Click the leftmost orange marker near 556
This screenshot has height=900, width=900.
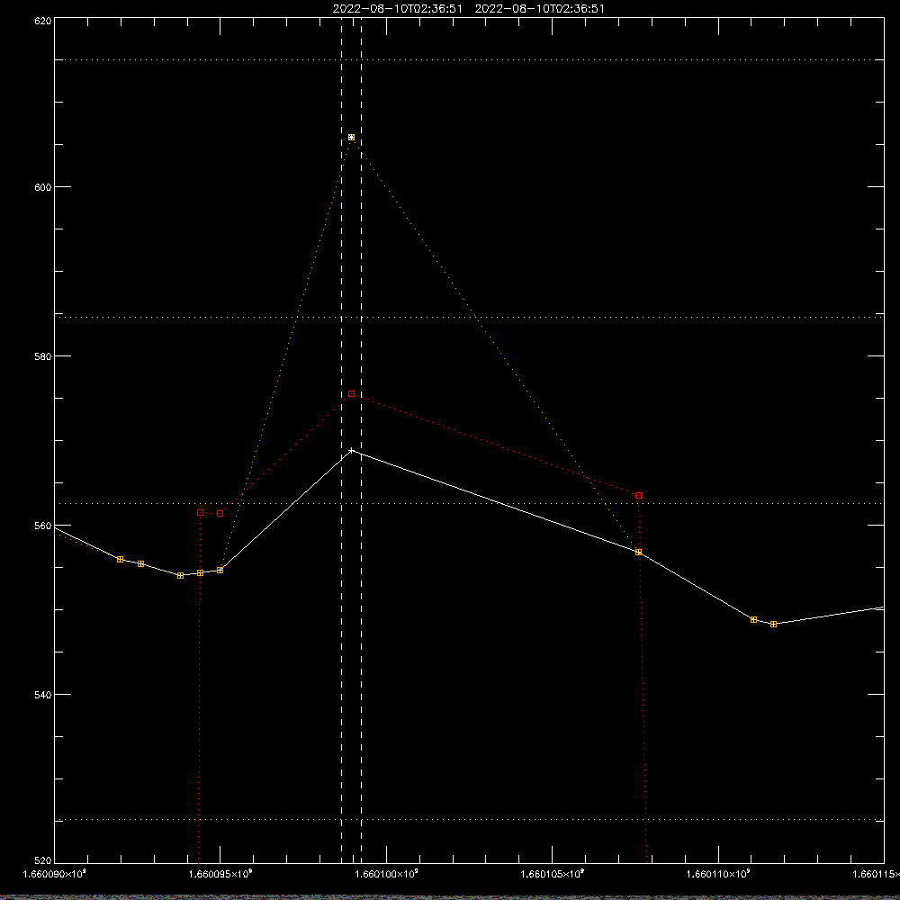pyautogui.click(x=120, y=559)
